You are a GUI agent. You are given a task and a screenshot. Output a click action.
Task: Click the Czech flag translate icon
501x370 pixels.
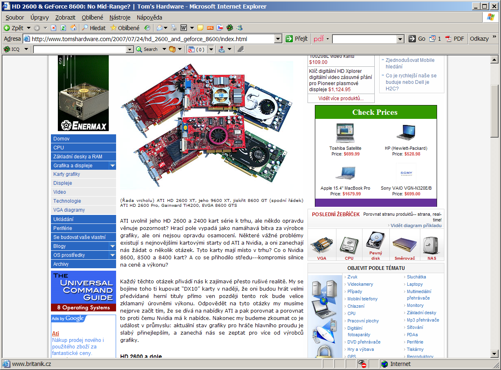pos(220,28)
